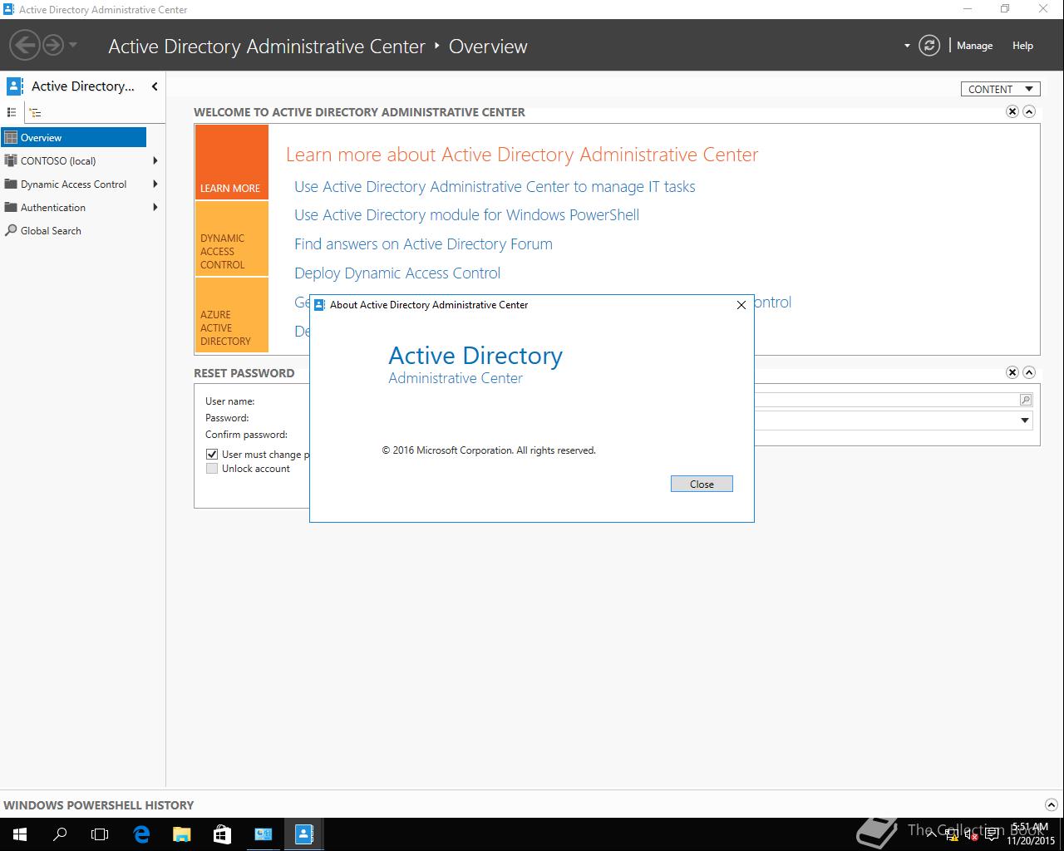Click the Active Directory icon in navigation header
The width and height of the screenshot is (1064, 851).
[14, 86]
